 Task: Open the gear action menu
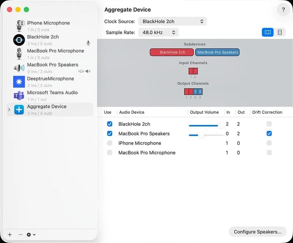pos(29,235)
